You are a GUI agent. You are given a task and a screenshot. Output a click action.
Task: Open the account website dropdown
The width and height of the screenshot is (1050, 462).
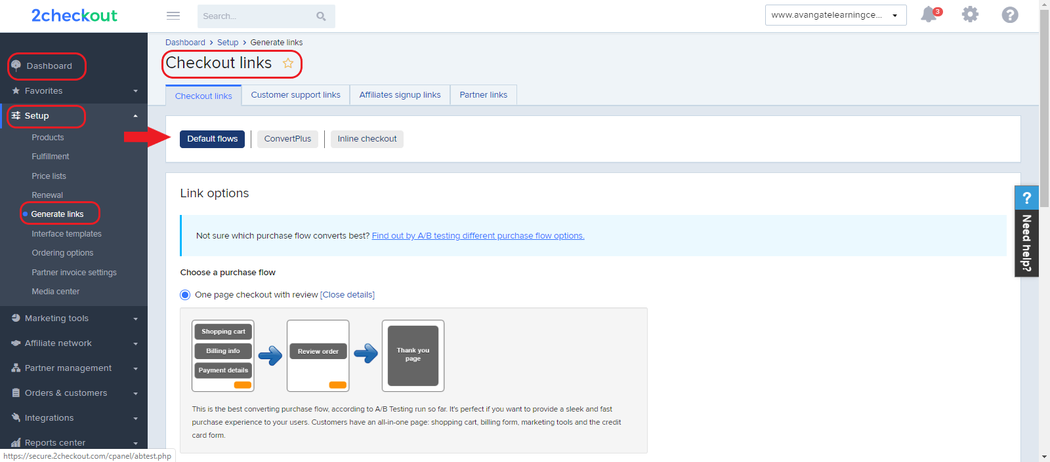[835, 15]
